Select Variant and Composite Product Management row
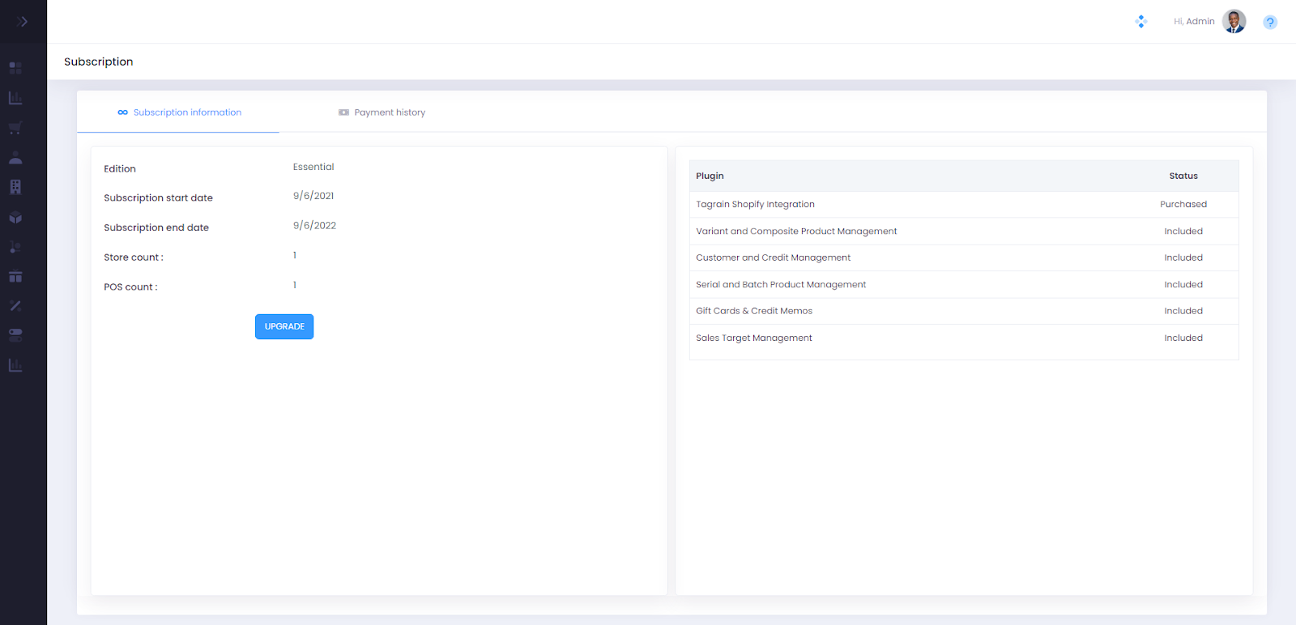 point(964,232)
